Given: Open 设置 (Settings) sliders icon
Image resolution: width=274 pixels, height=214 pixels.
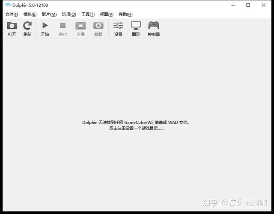Looking at the screenshot, I should (118, 26).
